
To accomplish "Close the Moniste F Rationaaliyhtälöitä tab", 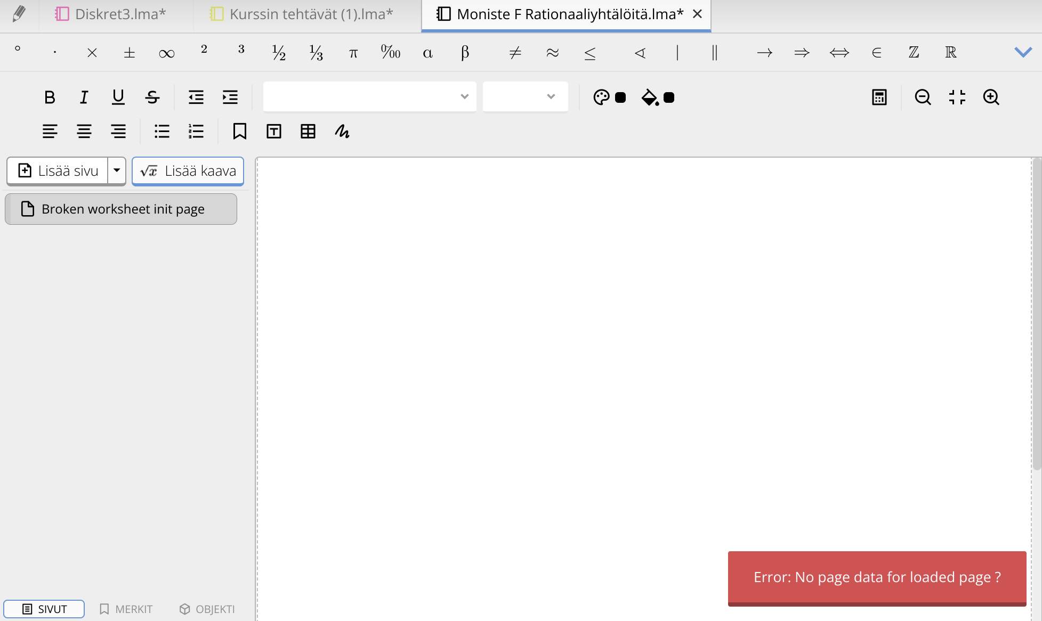I will click(697, 14).
